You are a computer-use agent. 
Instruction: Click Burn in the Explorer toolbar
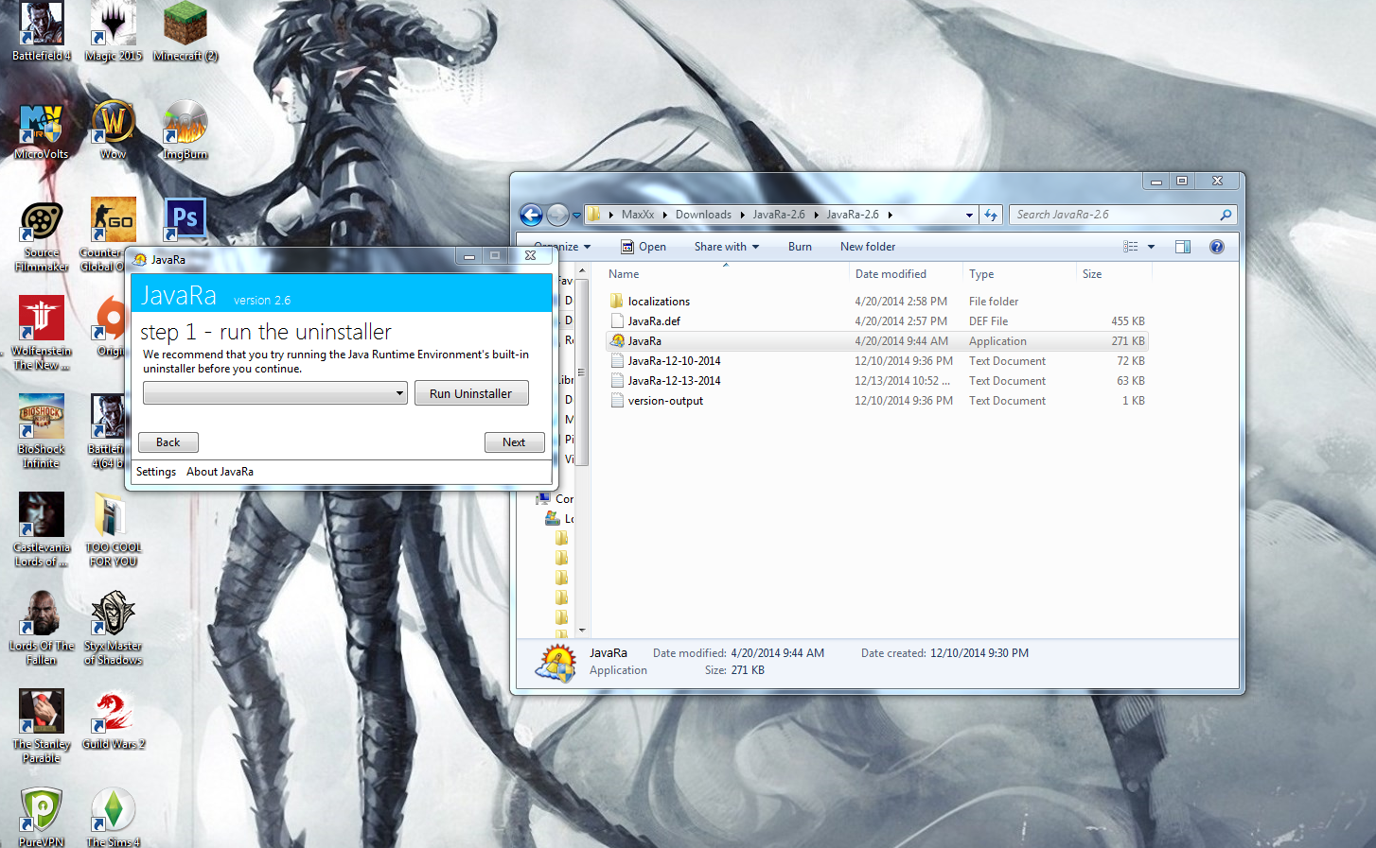(800, 247)
